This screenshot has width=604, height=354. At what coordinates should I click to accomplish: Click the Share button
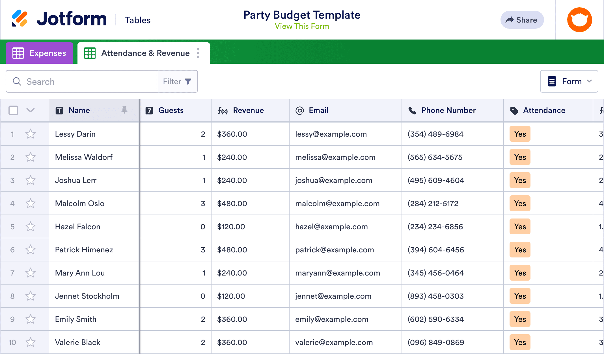tap(522, 20)
